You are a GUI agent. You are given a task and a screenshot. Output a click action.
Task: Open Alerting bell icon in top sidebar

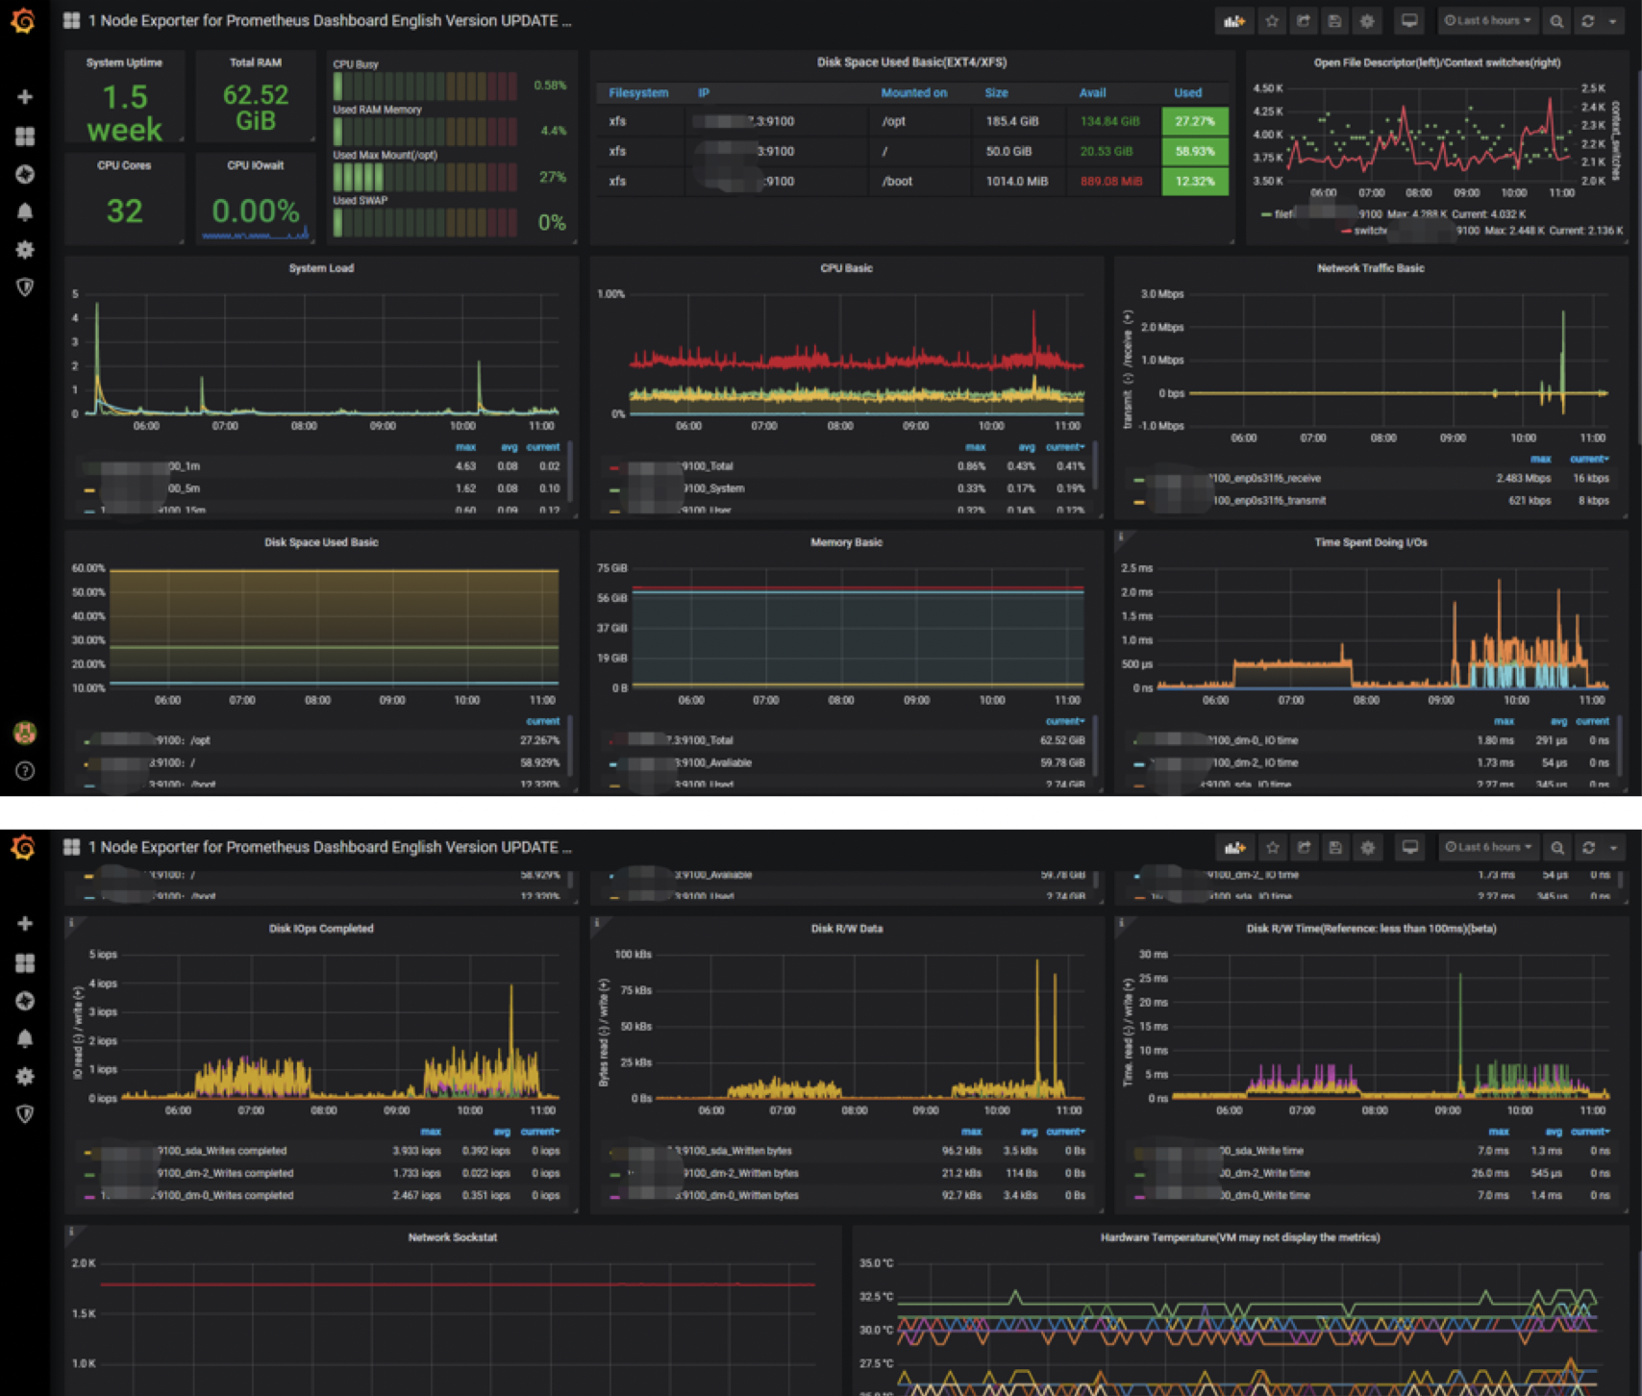(25, 212)
